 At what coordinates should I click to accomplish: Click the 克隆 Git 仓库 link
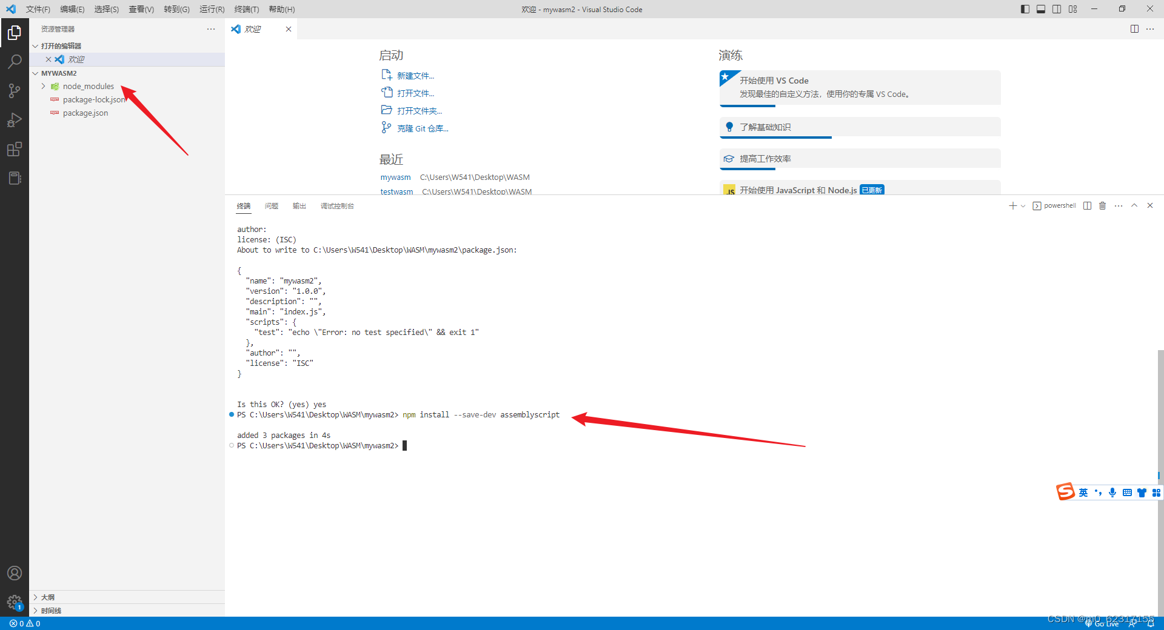coord(423,128)
